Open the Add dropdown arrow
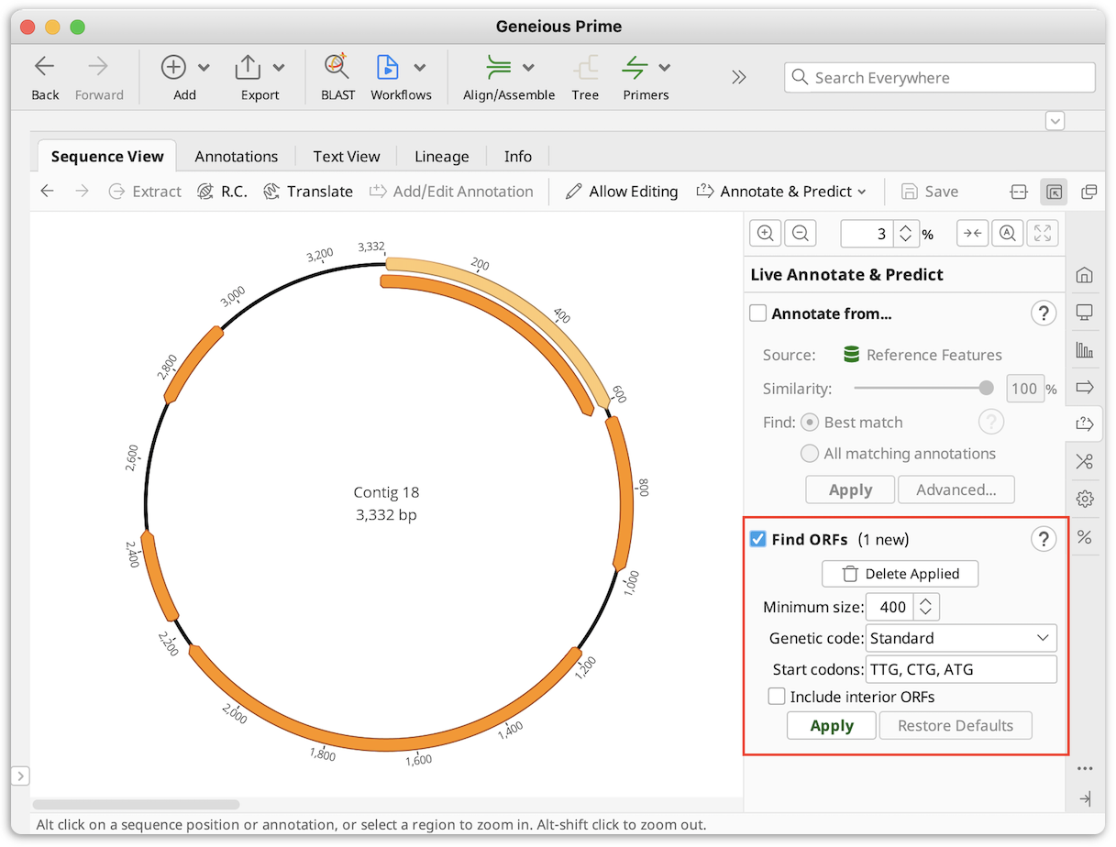The height and width of the screenshot is (847, 1116). pyautogui.click(x=204, y=68)
